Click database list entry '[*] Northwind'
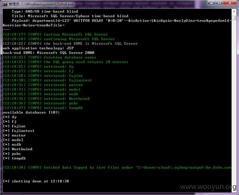 point(18,149)
